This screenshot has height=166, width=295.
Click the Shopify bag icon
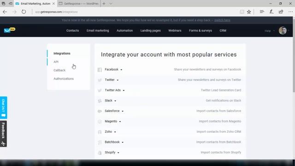point(100,153)
